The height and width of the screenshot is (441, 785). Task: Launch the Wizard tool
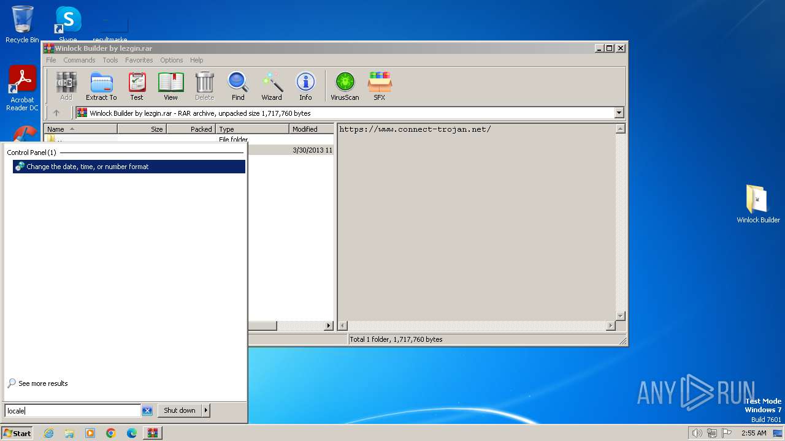pos(272,86)
